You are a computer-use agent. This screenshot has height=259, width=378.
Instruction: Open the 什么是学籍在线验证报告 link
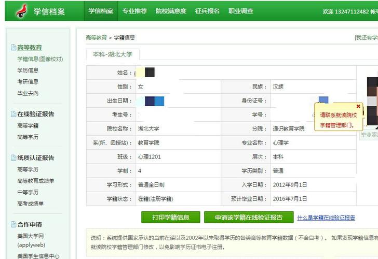[x=326, y=218]
